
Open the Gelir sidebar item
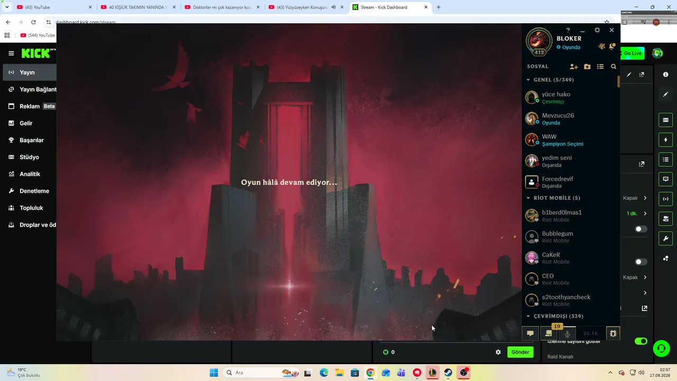[30, 123]
